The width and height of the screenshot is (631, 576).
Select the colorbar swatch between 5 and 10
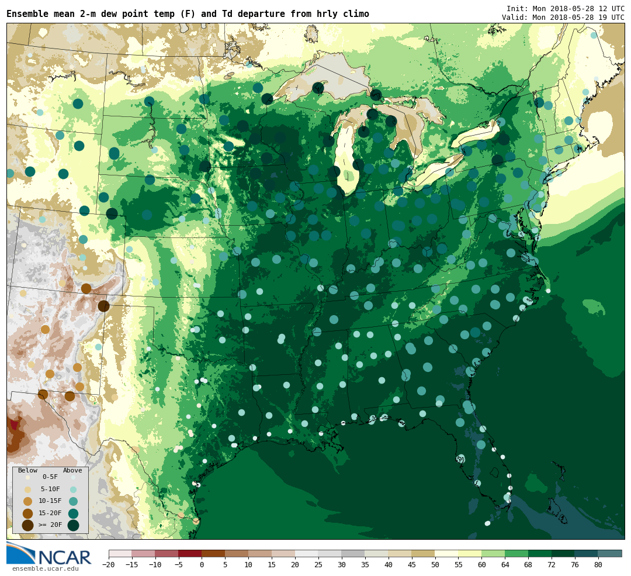pyautogui.click(x=237, y=553)
